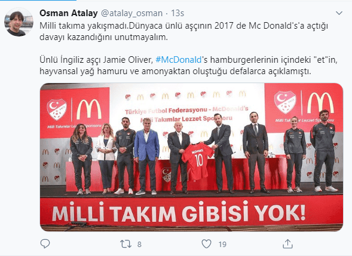Open the #McDonald hashtag link
This screenshot has height=256, width=352.
point(179,60)
